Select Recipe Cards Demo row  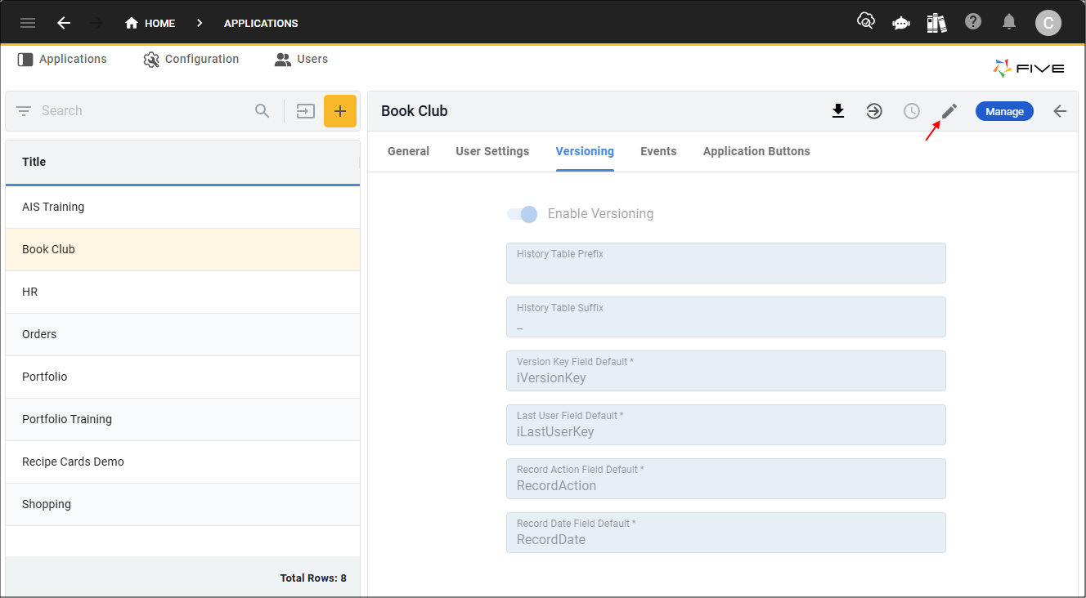point(182,462)
